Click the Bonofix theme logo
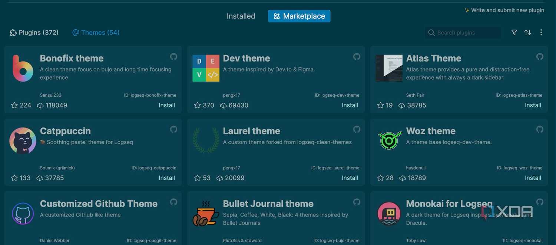556x245 pixels. click(23, 68)
